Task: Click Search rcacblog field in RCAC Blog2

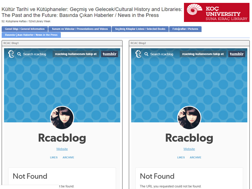Action: point(162,54)
